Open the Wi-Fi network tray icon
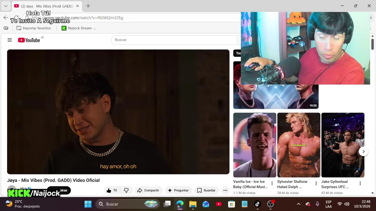This screenshot has height=211, width=376. (340, 204)
